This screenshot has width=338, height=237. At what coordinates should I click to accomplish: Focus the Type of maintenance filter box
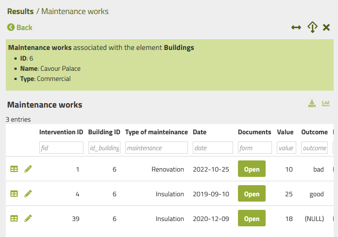point(156,148)
